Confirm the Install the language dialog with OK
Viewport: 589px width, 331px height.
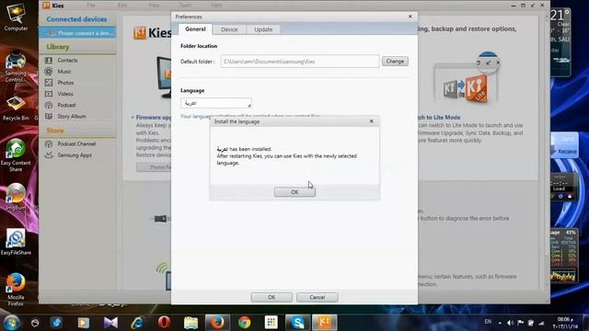pyautogui.click(x=294, y=192)
